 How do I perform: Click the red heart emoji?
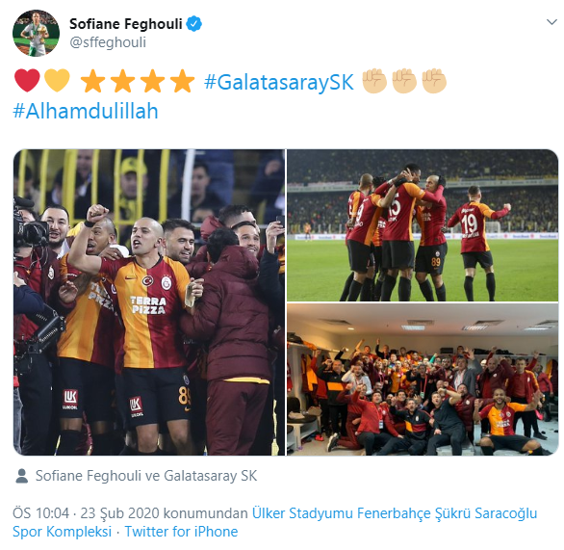point(27,81)
